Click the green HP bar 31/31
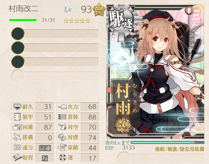Screen dimensions: 209x164 click(x=23, y=20)
